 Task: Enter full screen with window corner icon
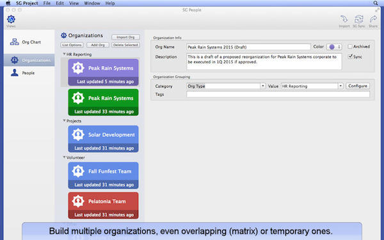click(377, 10)
